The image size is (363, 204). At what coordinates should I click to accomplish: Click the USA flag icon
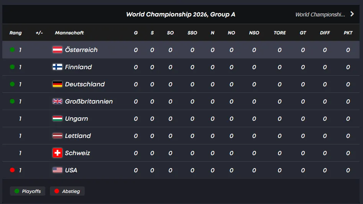(57, 170)
